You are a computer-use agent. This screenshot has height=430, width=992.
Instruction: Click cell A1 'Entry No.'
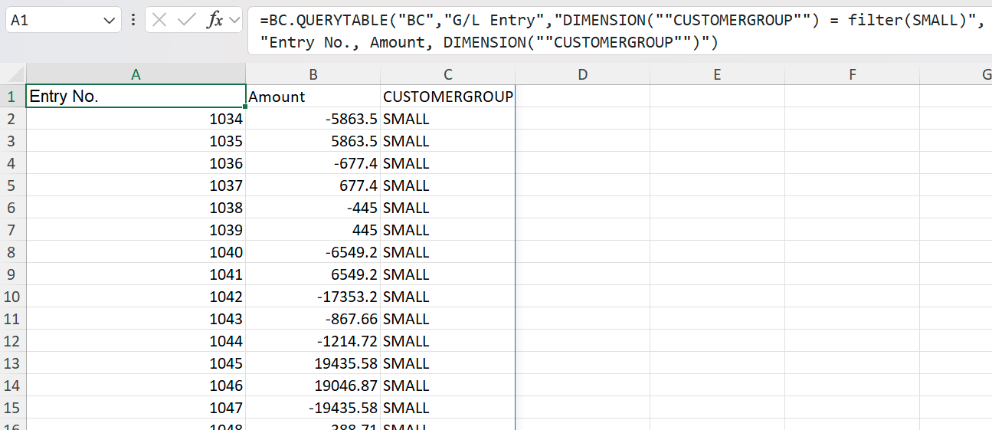click(136, 97)
